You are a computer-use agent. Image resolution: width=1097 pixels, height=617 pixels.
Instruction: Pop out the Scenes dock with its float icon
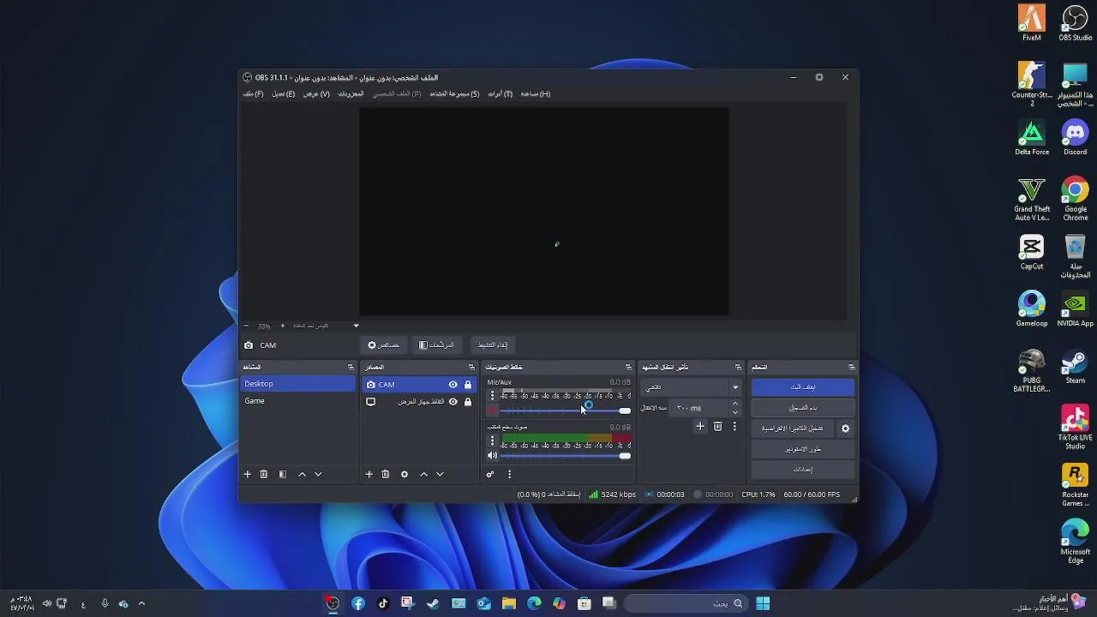tap(351, 367)
